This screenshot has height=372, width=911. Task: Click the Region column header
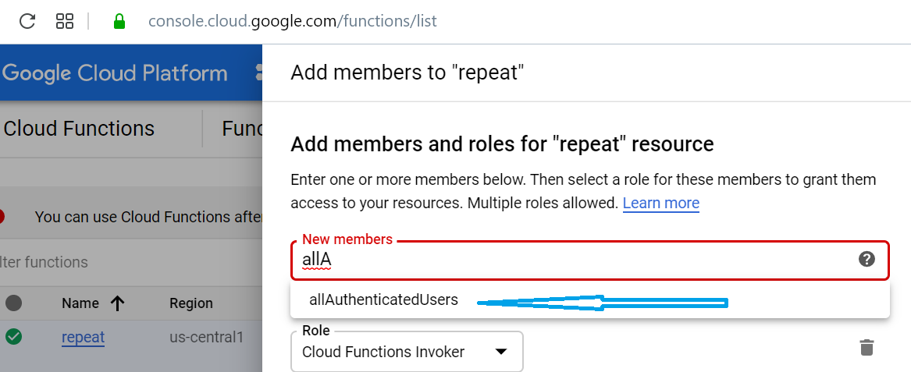click(x=191, y=303)
